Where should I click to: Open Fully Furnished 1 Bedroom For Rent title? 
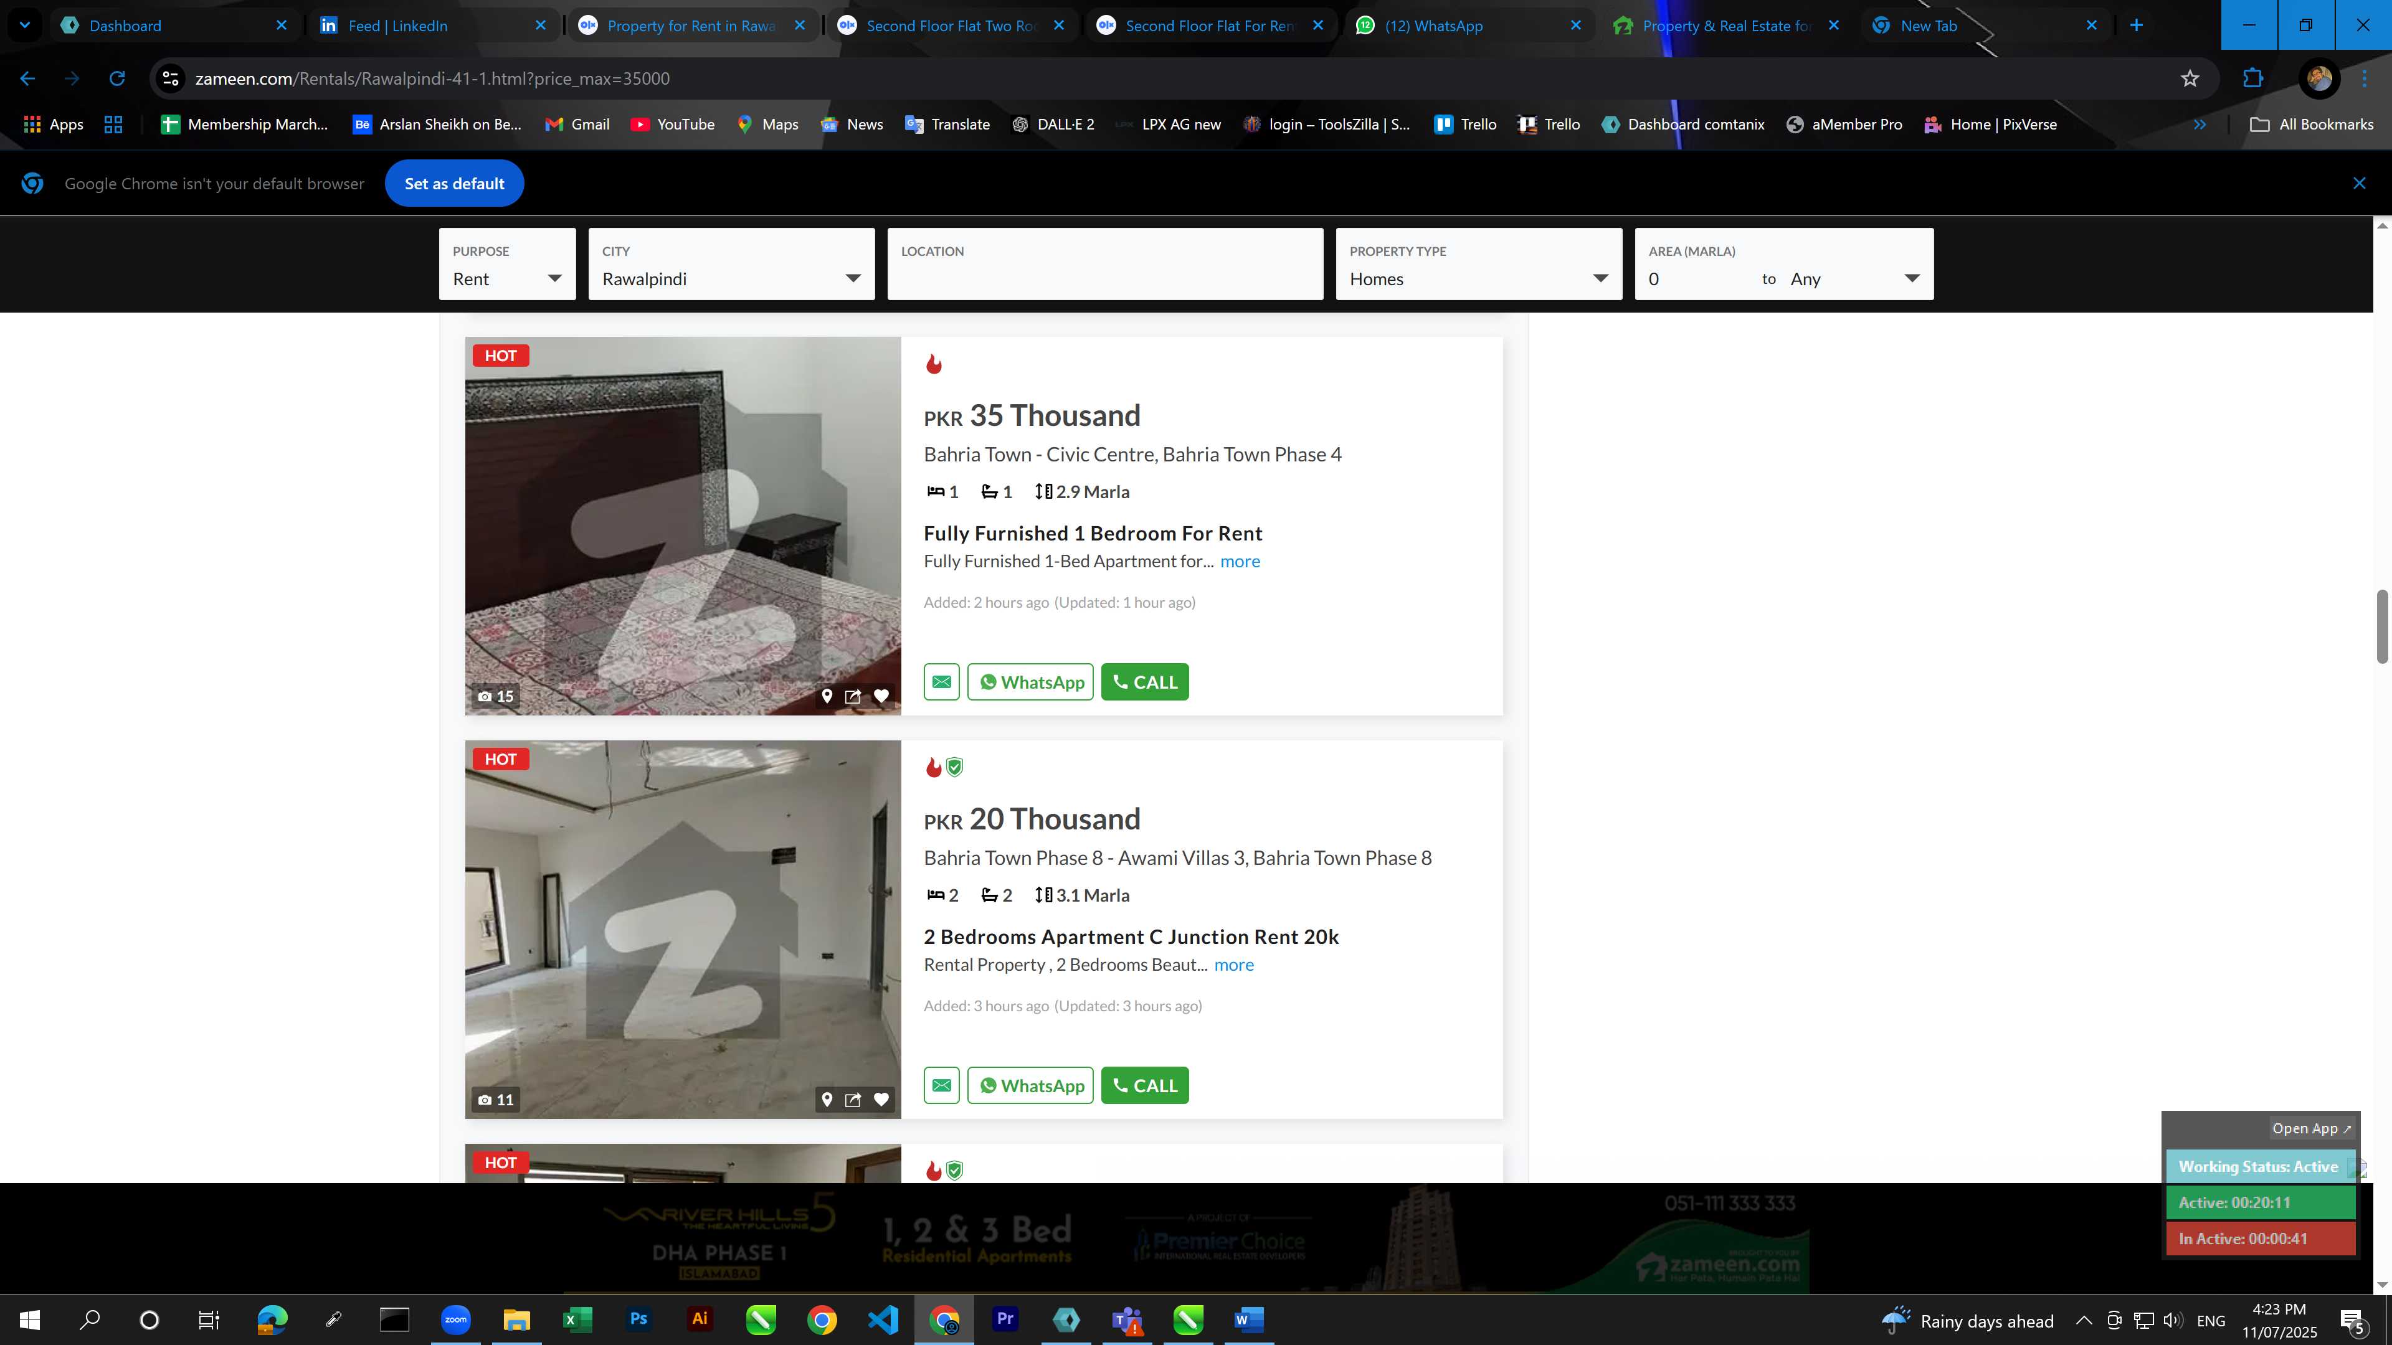click(1093, 534)
